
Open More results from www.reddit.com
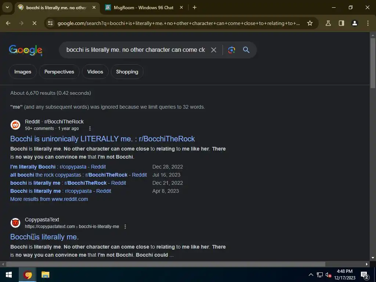click(49, 199)
